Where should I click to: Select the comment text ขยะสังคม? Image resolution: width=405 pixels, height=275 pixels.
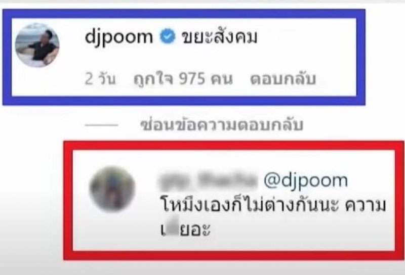click(219, 36)
